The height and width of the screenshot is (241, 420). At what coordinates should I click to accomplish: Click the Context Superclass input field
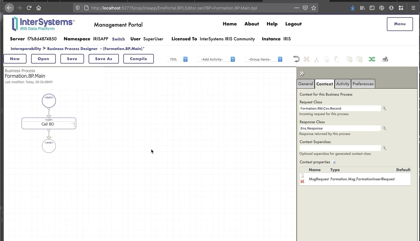pyautogui.click(x=340, y=148)
